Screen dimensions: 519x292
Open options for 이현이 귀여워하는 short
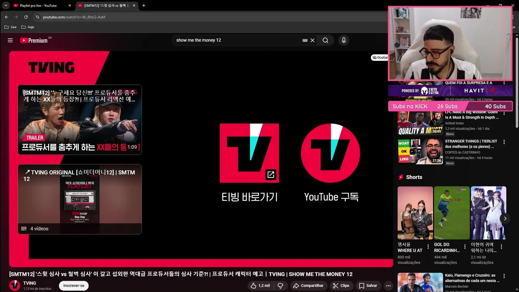(501, 247)
